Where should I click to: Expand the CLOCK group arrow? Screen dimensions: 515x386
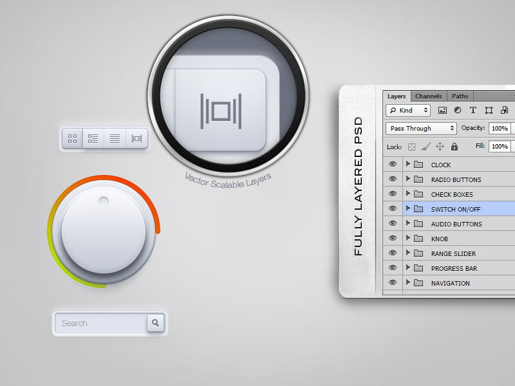coord(408,164)
